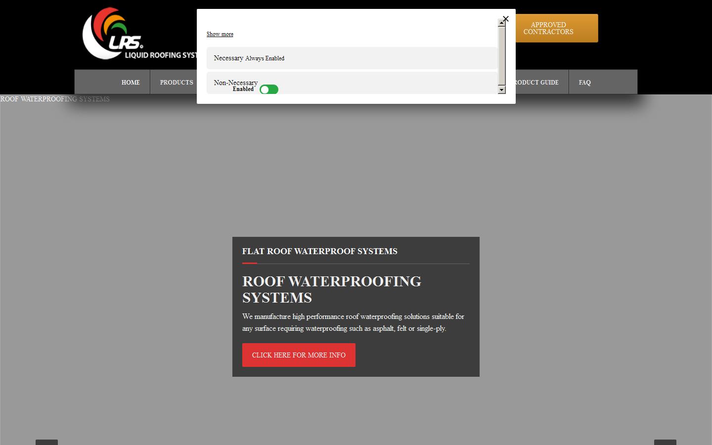Viewport: 712px width, 445px height.
Task: Click the LRS Liquid Roofing Systems logo
Action: pos(114,34)
